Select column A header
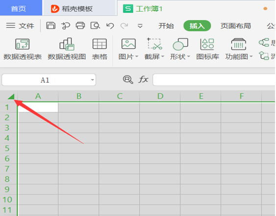The width and height of the screenshot is (276, 216). tap(38, 96)
